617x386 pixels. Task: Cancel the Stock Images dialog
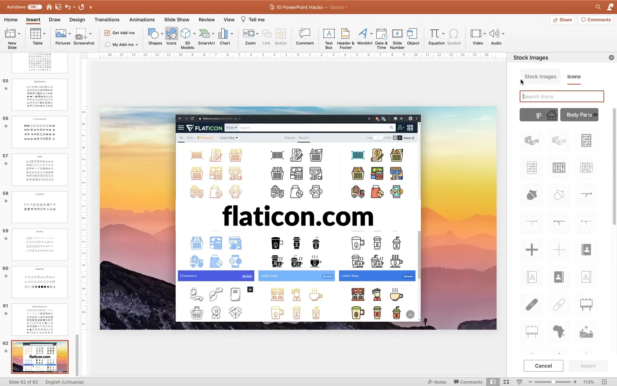[543, 366]
